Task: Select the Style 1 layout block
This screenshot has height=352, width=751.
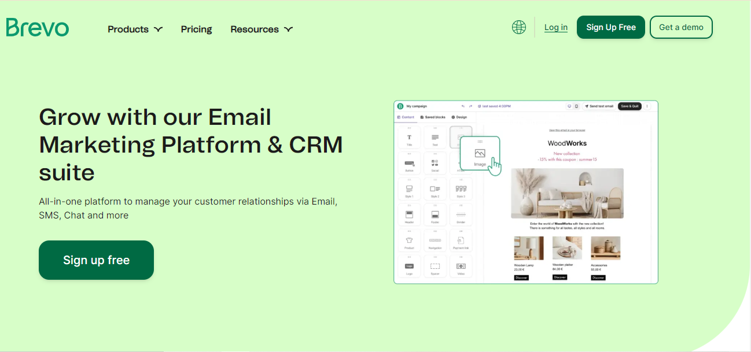Action: coord(409,190)
